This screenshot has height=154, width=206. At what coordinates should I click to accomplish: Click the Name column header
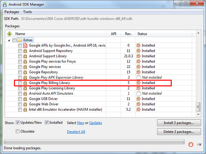(20, 34)
